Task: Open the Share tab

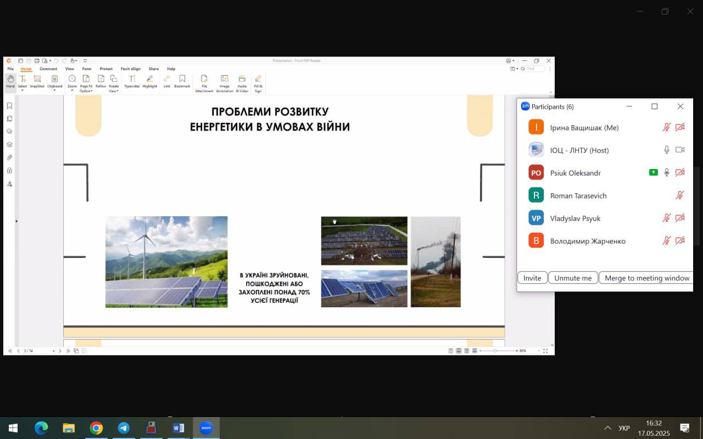Action: (x=154, y=69)
